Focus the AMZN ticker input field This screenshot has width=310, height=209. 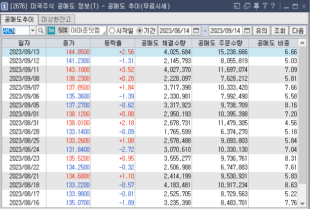(x=16, y=31)
